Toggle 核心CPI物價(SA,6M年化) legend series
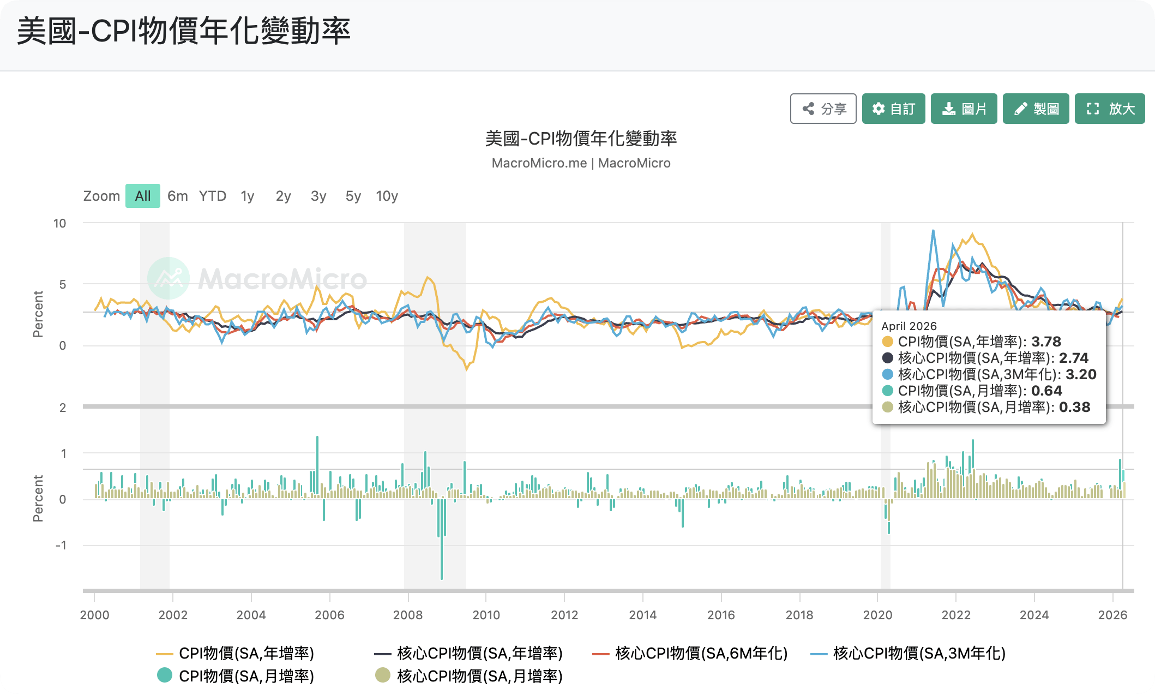 coord(690,653)
